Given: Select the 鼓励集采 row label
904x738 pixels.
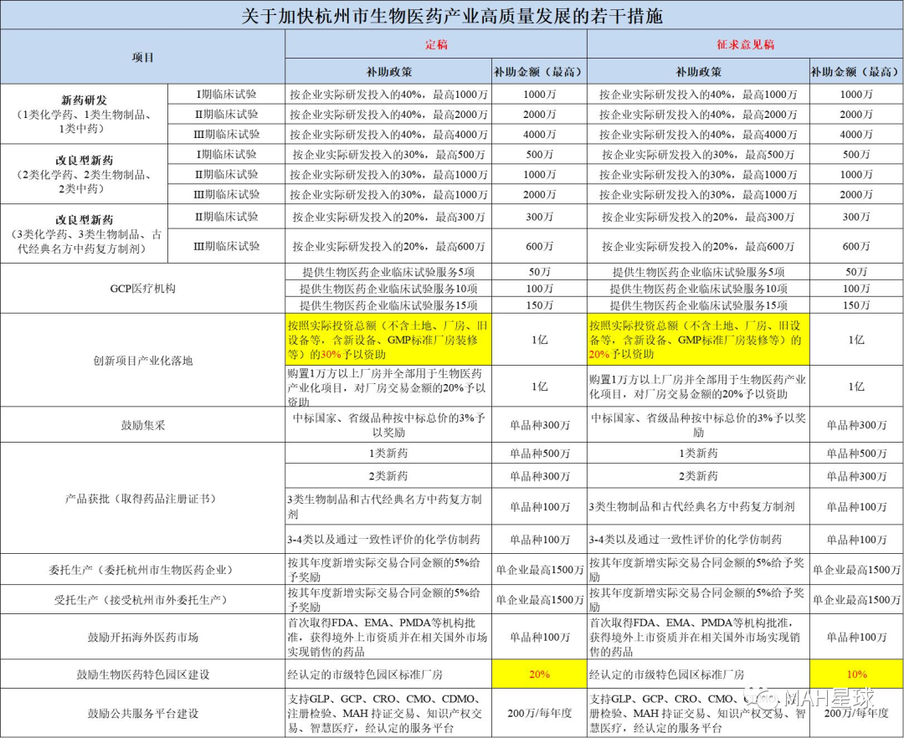Looking at the screenshot, I should point(143,425).
